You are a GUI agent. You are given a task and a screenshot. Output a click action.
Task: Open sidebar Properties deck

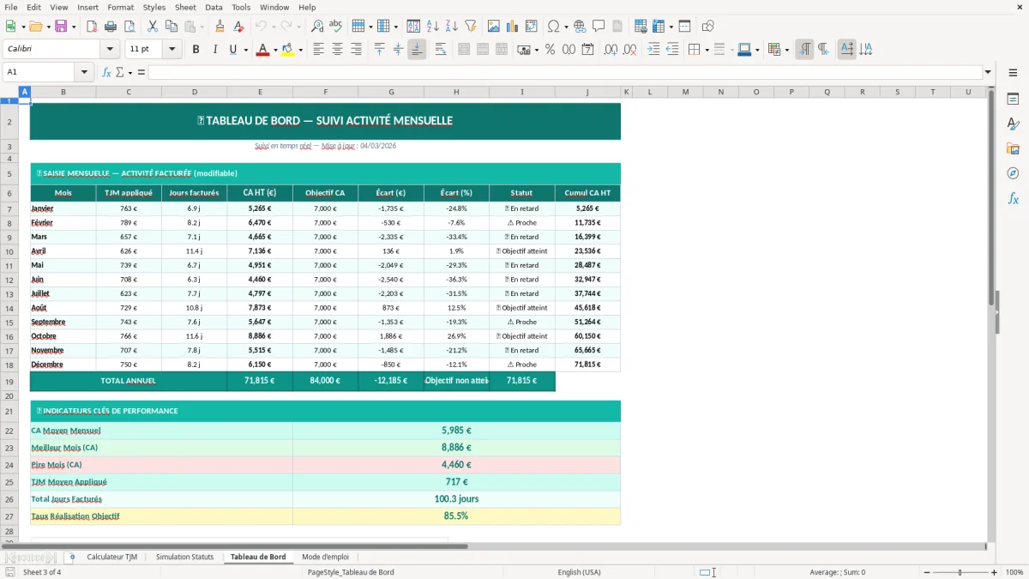point(1013,100)
